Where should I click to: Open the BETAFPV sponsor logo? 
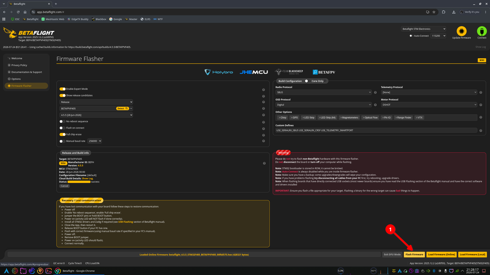(x=324, y=72)
